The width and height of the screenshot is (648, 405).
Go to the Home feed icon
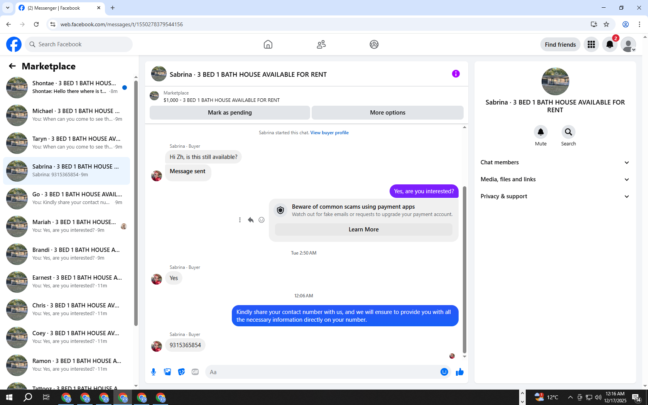click(x=268, y=44)
